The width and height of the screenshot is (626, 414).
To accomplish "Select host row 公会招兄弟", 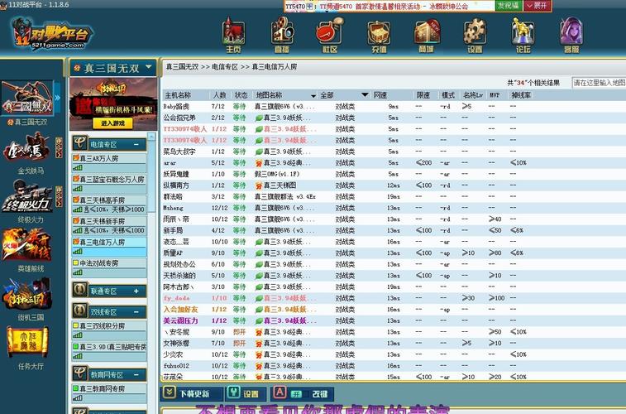I will [394, 118].
